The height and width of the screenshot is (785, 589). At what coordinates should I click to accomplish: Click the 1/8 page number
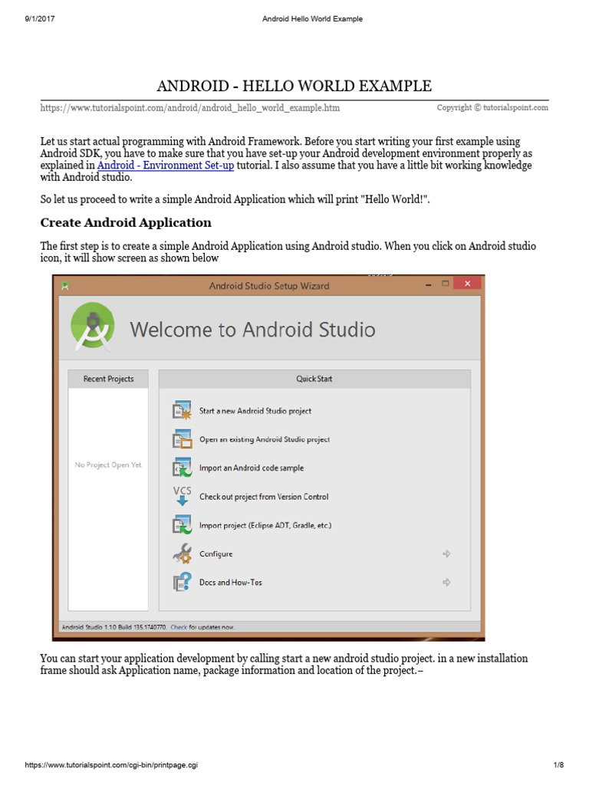pos(558,764)
